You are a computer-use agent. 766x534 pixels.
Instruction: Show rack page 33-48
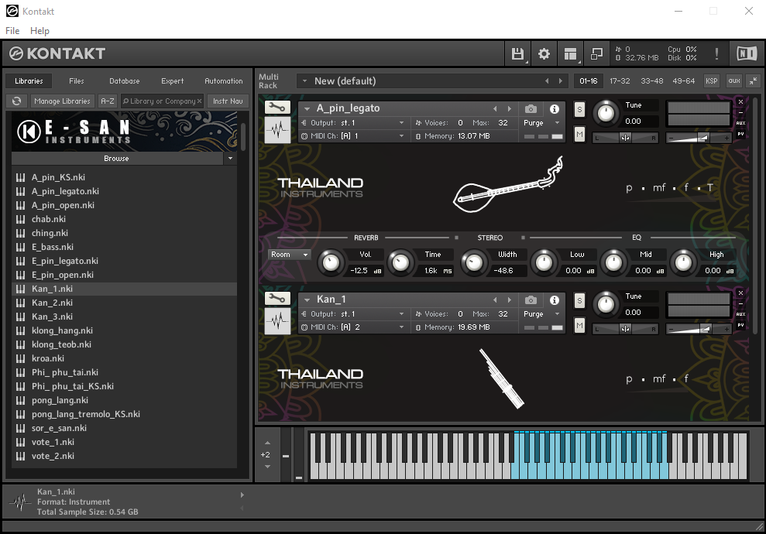point(651,81)
